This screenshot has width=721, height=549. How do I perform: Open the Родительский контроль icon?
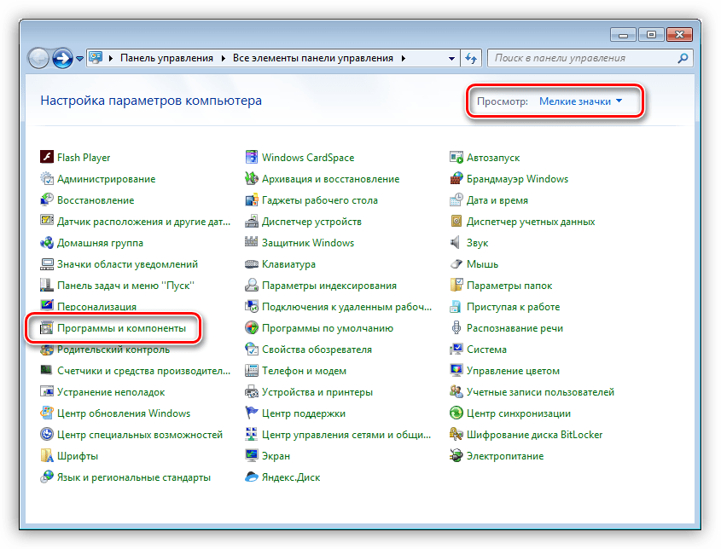47,350
